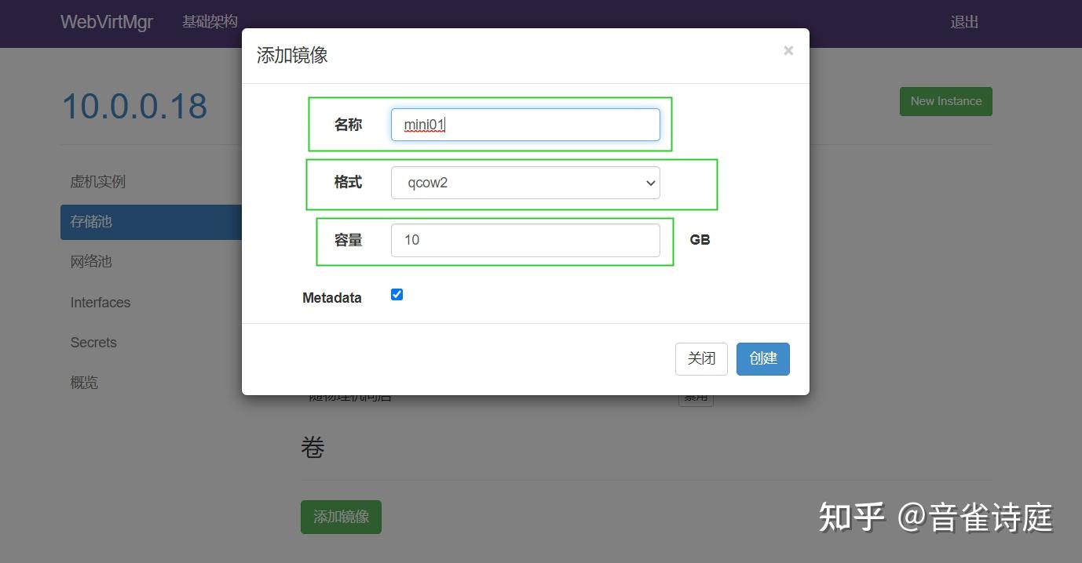Screen dimensions: 1082x563
Task: Close the 添加镜像 dialog with the × icon
Action: [788, 50]
